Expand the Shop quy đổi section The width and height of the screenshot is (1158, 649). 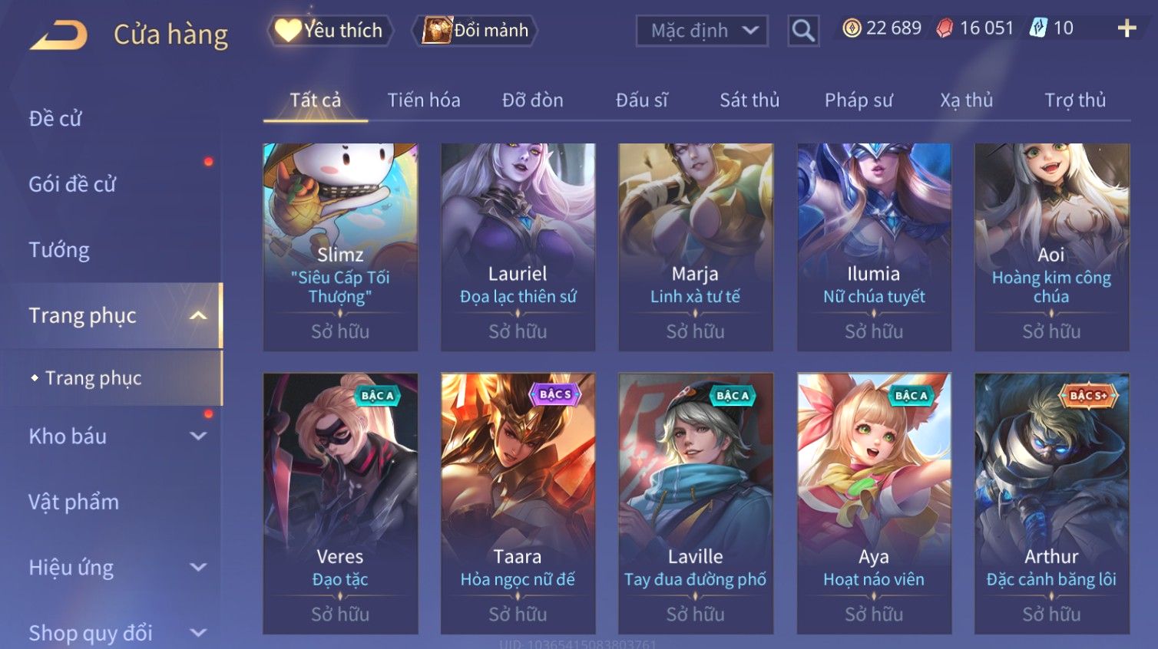198,633
